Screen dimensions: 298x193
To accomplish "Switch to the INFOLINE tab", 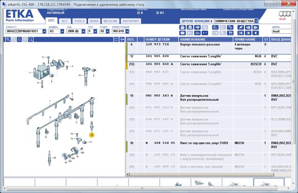I will point(111,21).
